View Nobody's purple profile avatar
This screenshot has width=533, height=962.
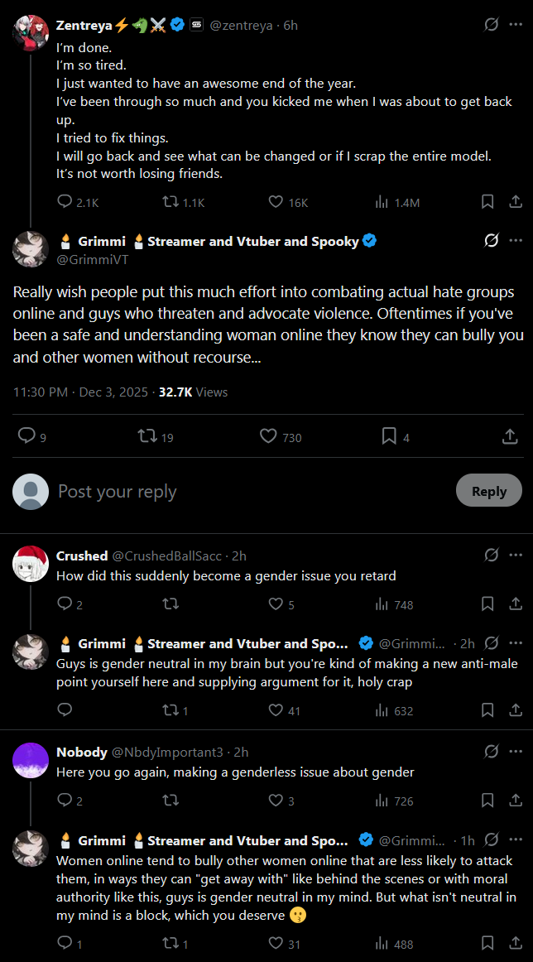pos(31,761)
